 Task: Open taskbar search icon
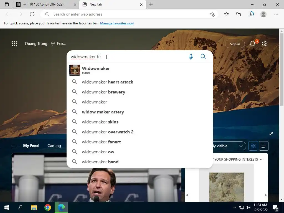click(x=20, y=207)
